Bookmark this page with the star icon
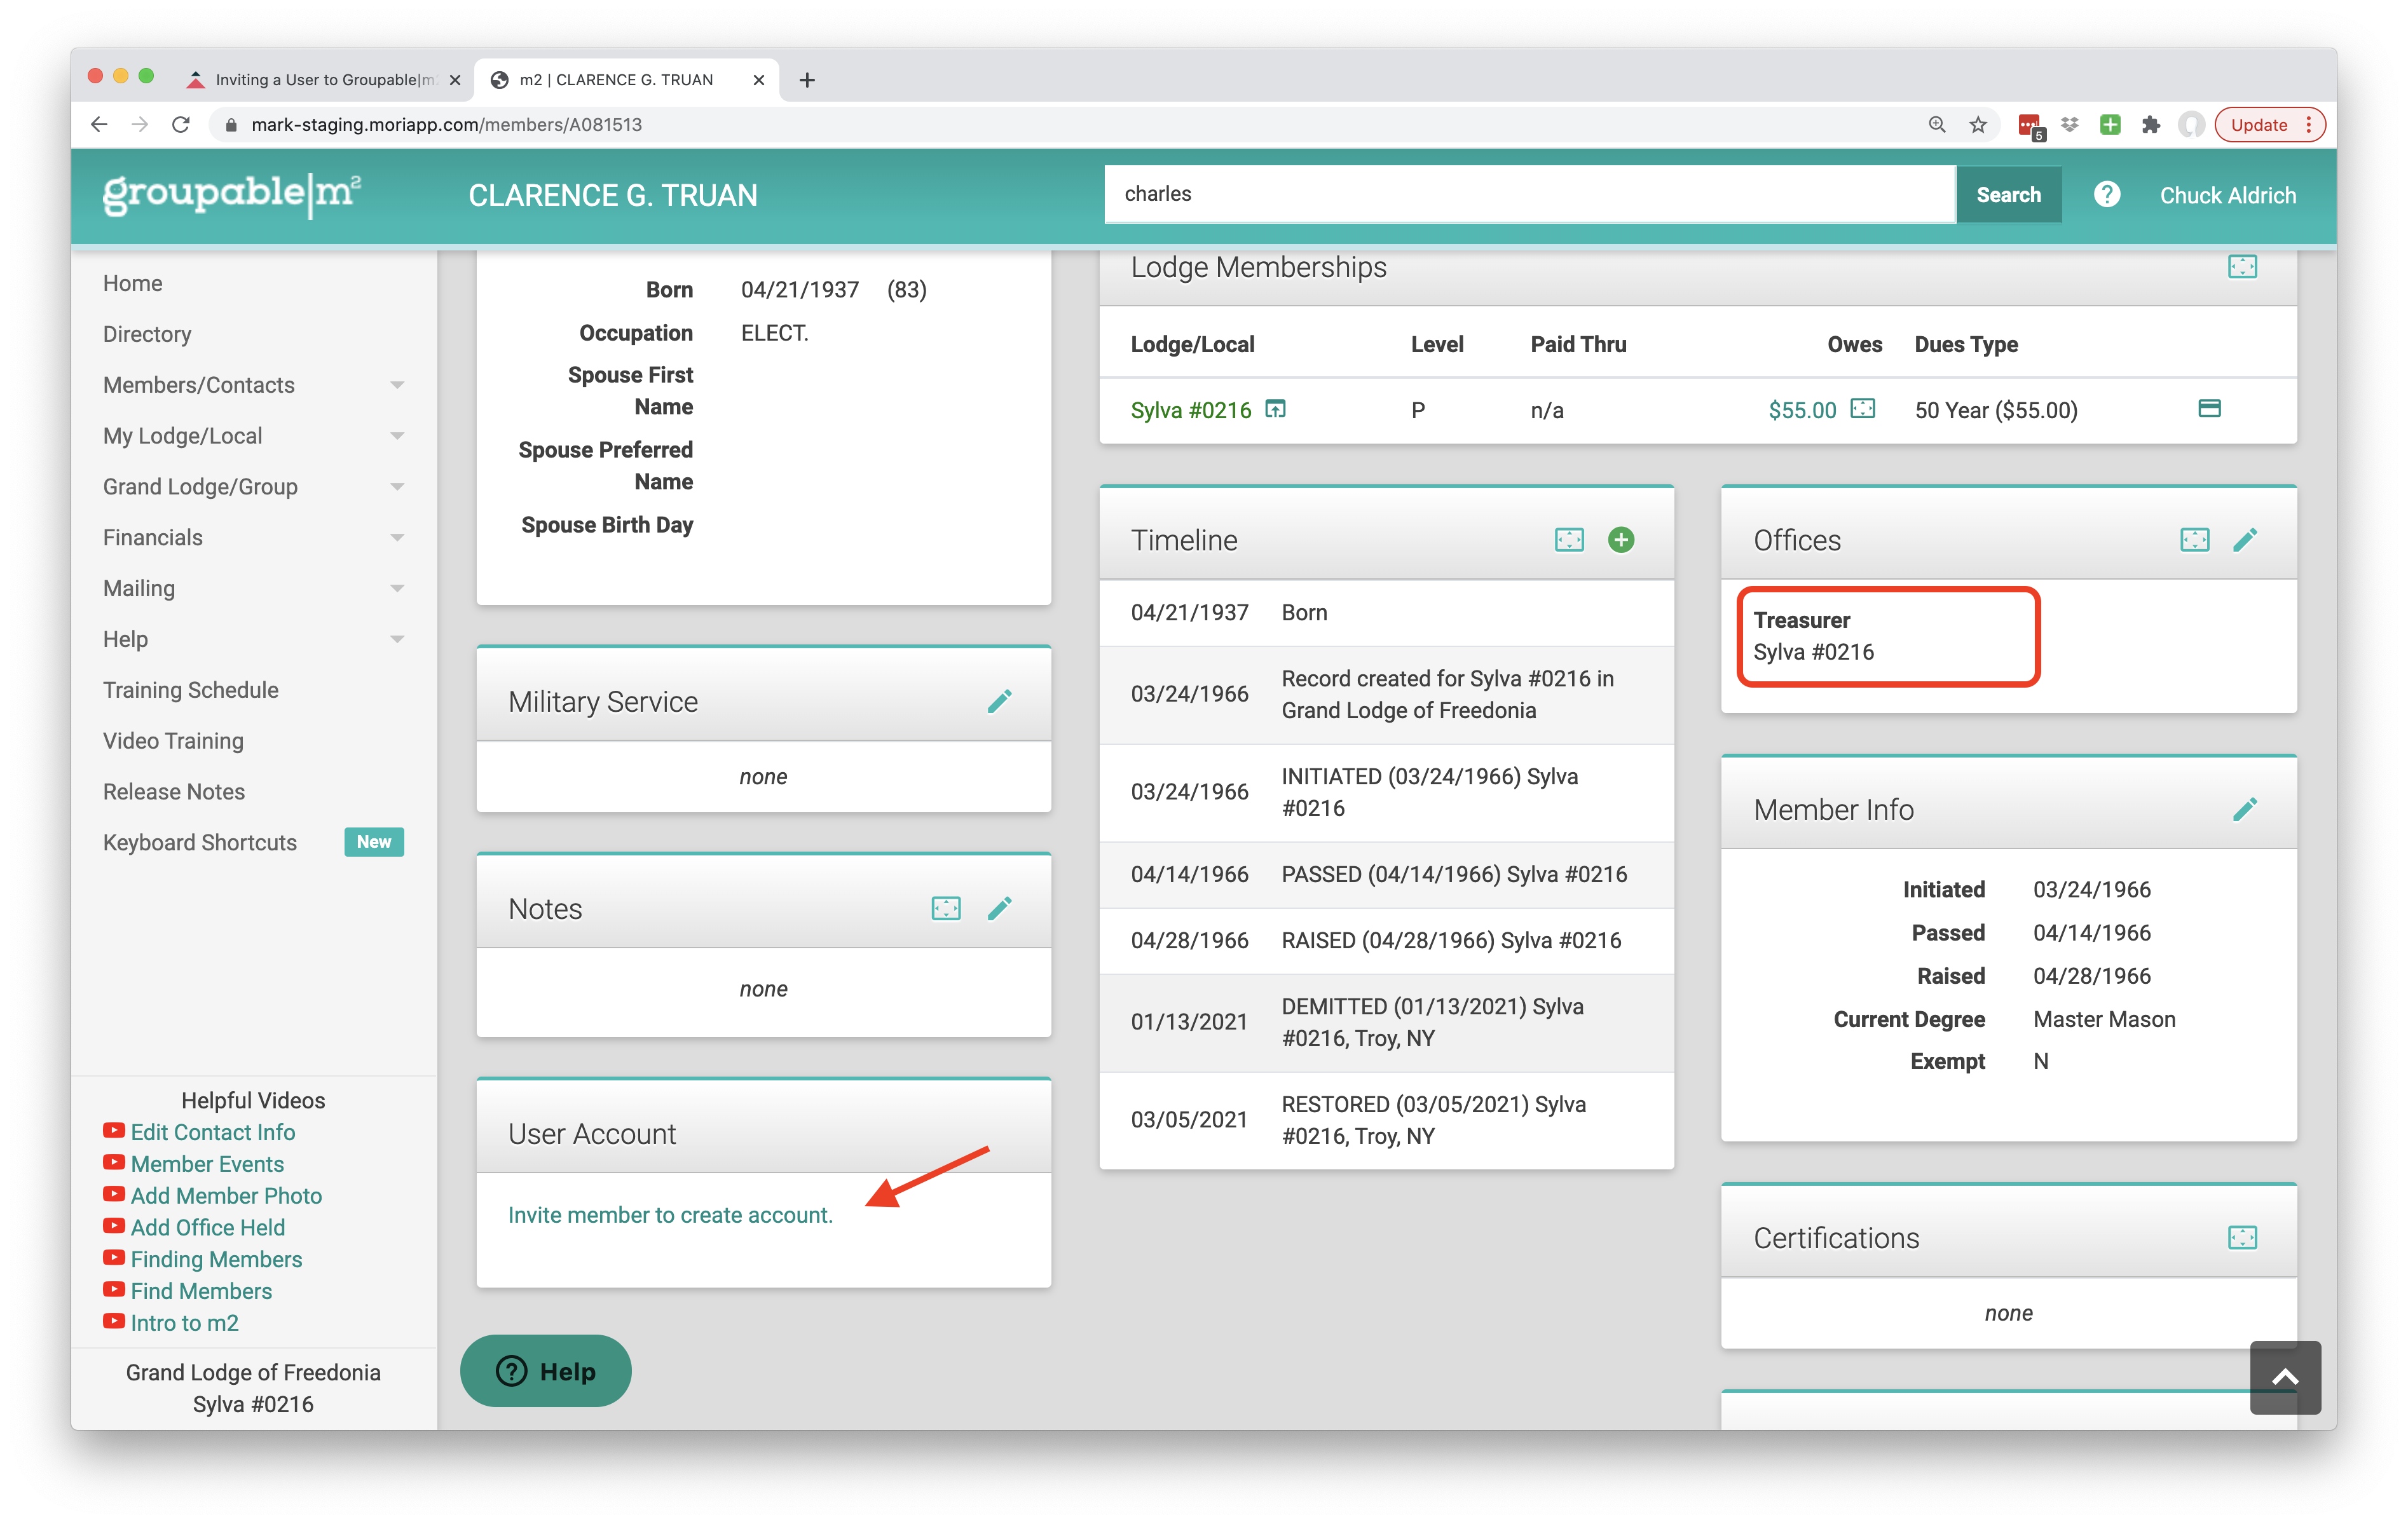Screen dimensions: 2408x1524 click(1978, 125)
